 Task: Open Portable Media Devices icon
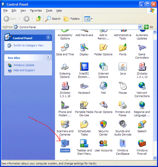click(x=84, y=109)
